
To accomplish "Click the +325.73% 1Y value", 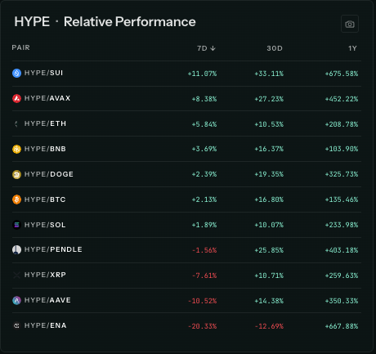I will click(342, 174).
